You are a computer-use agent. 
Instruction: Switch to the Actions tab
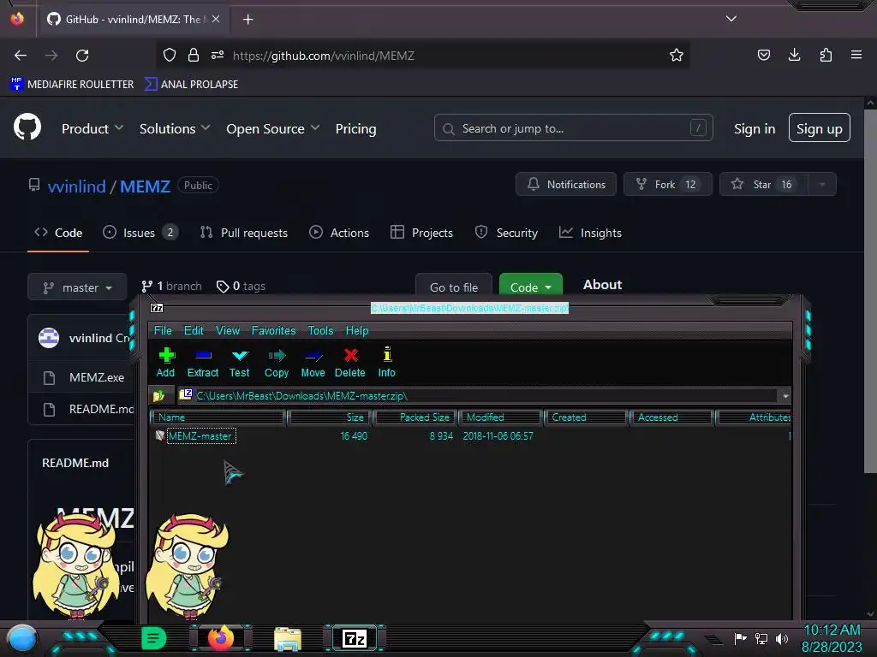(x=339, y=233)
